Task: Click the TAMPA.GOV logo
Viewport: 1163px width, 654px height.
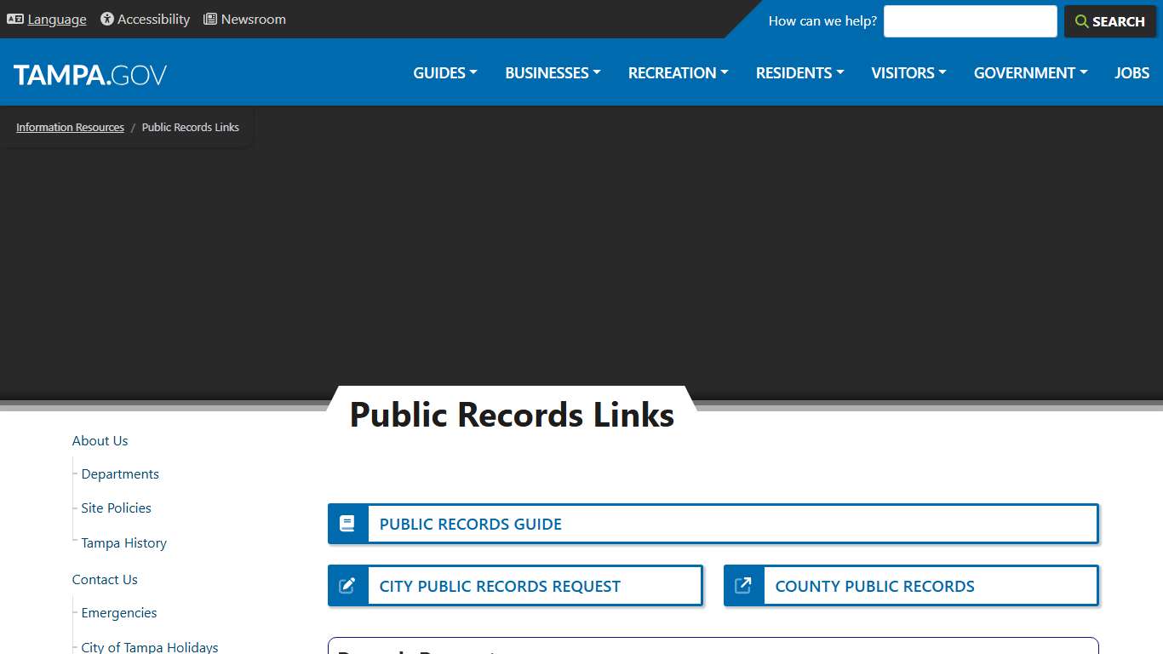Action: click(x=89, y=73)
